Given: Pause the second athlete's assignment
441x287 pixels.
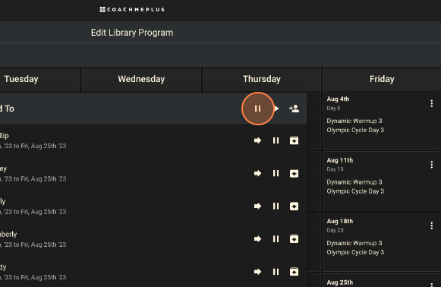Looking at the screenshot, I should 276,173.
